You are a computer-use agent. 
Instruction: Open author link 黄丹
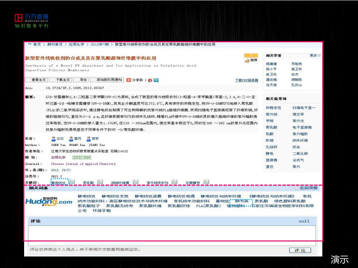click(78, 139)
